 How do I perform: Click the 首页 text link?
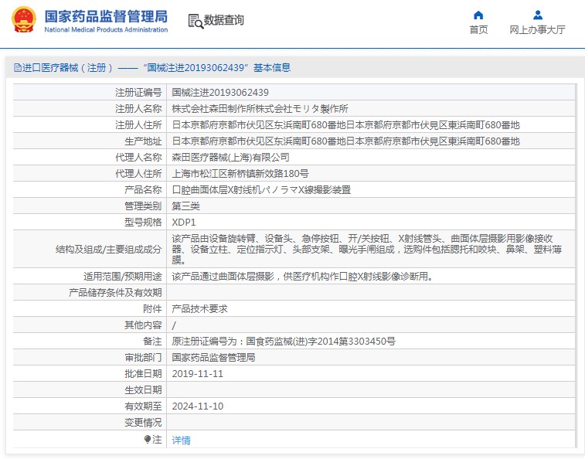[478, 29]
